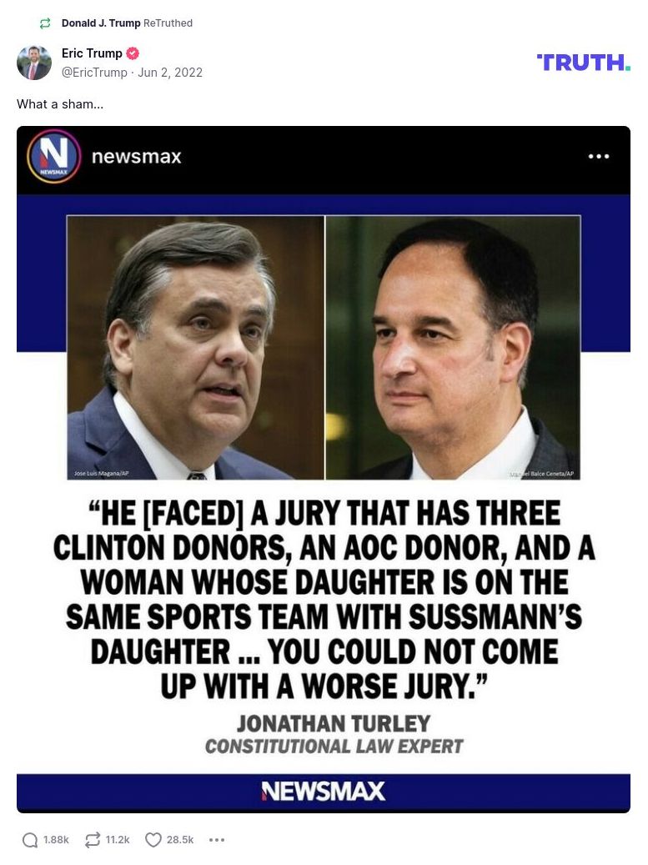Click the Jonathan Turley quote text
This screenshot has height=865, width=648.
pos(324,600)
